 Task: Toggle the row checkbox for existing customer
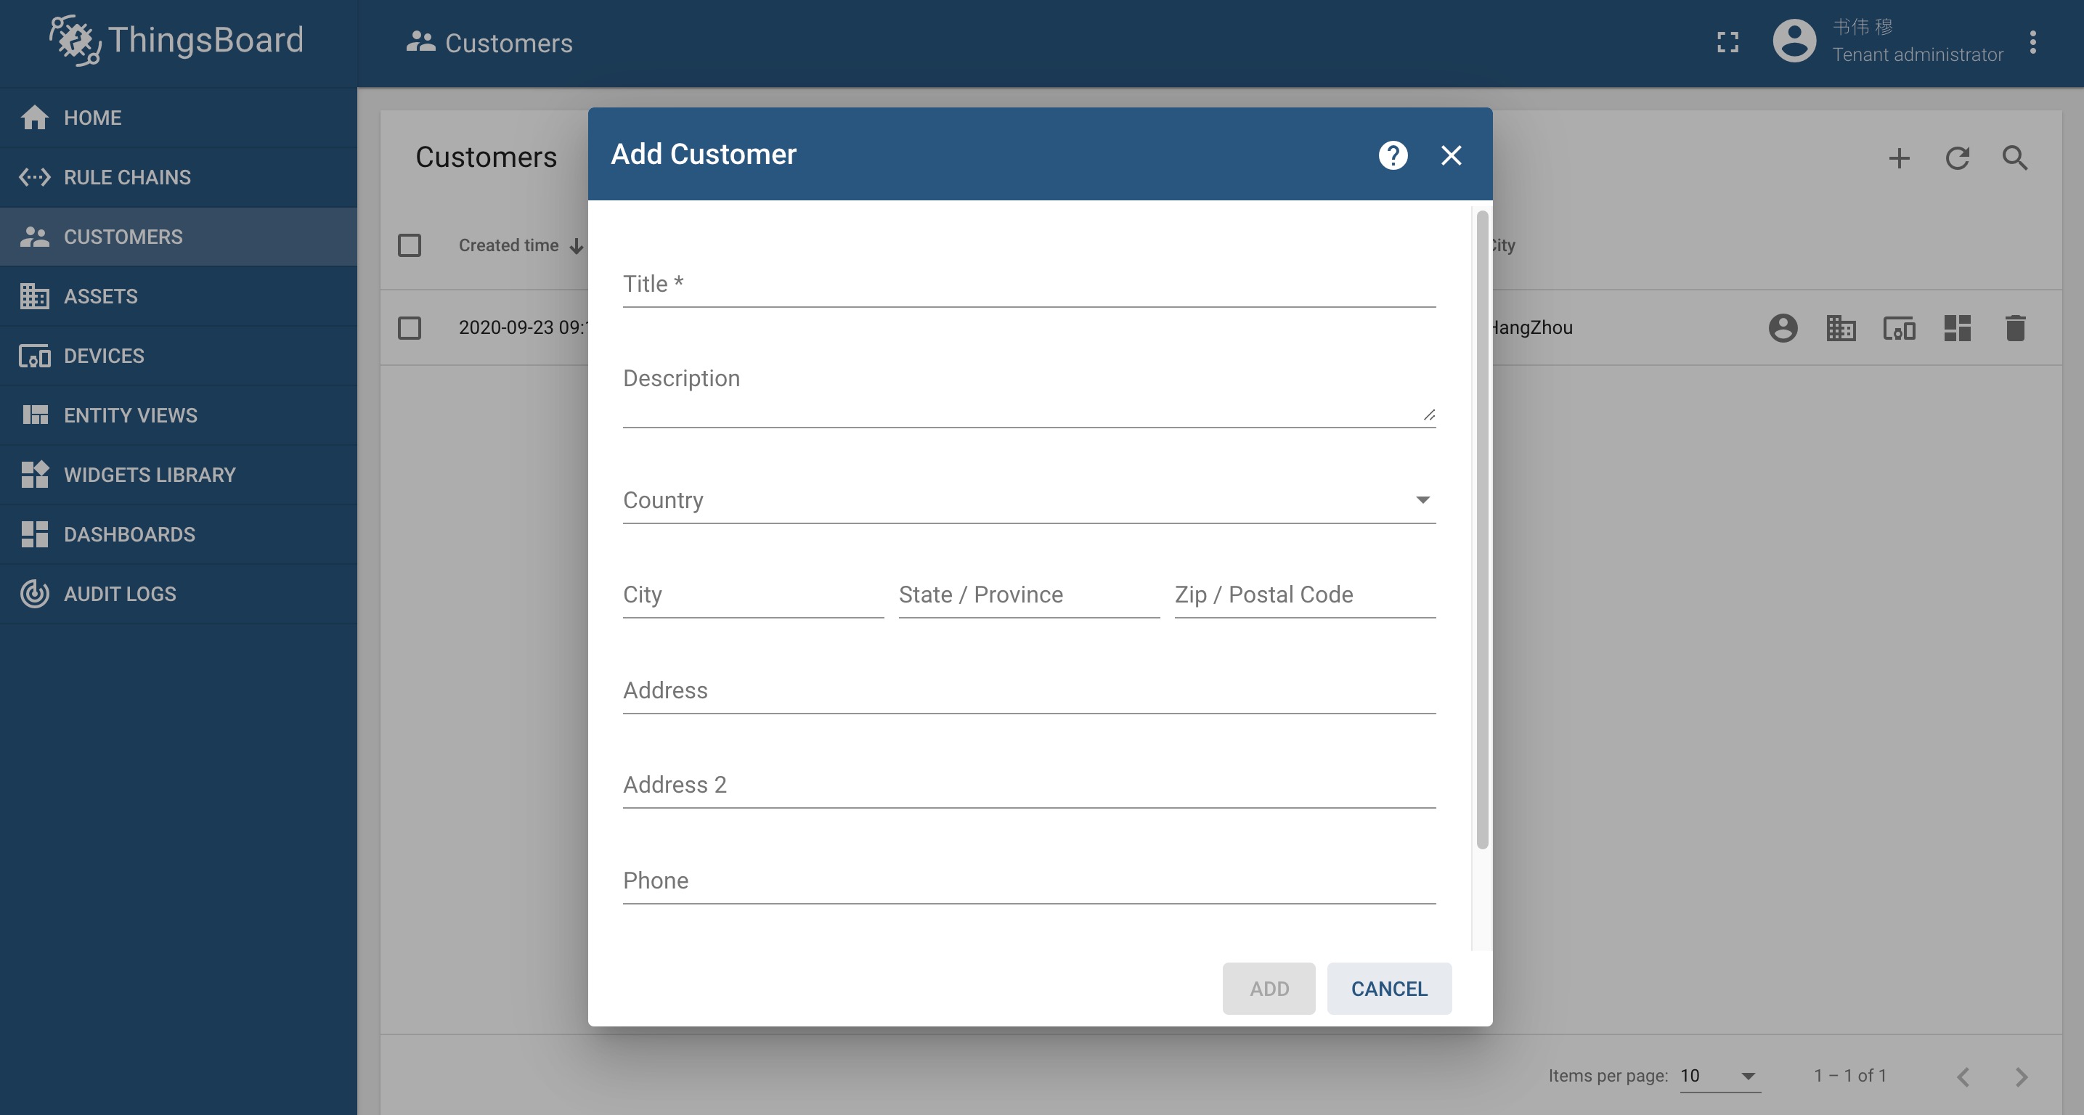(410, 327)
